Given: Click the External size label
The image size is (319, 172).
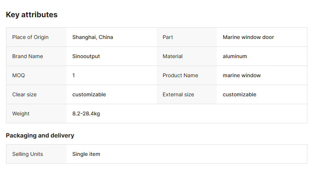Looking at the screenshot, I should (x=178, y=94).
